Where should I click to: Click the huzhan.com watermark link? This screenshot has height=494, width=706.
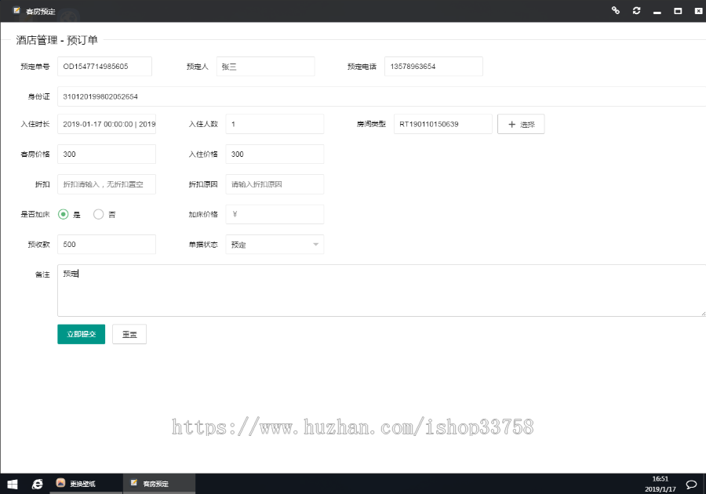353,428
